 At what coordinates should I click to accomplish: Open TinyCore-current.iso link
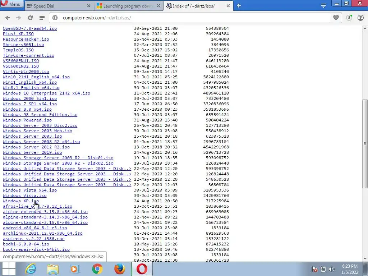pos(28,55)
